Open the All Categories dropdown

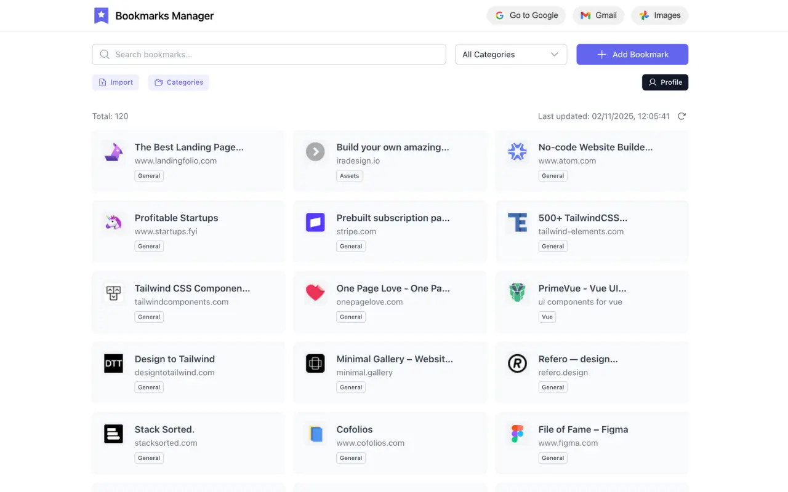(510, 54)
